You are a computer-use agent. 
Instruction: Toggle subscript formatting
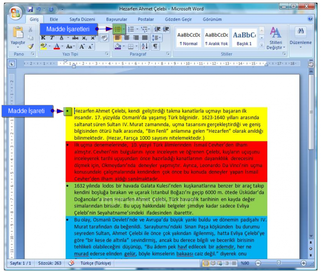coord(84,38)
